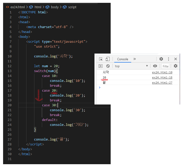Click the 'case 30:' line

(x=50, y=105)
